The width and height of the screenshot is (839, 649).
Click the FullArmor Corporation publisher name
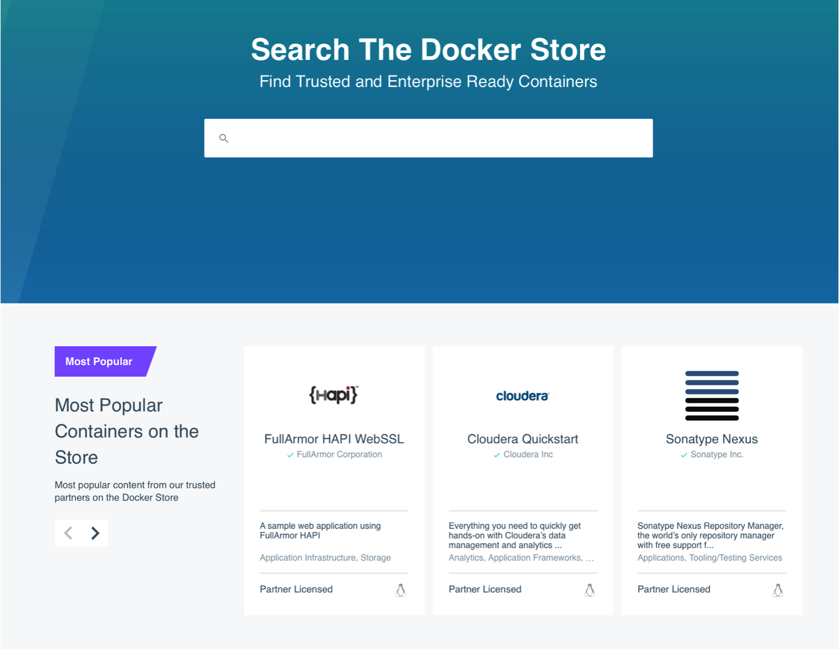(339, 455)
